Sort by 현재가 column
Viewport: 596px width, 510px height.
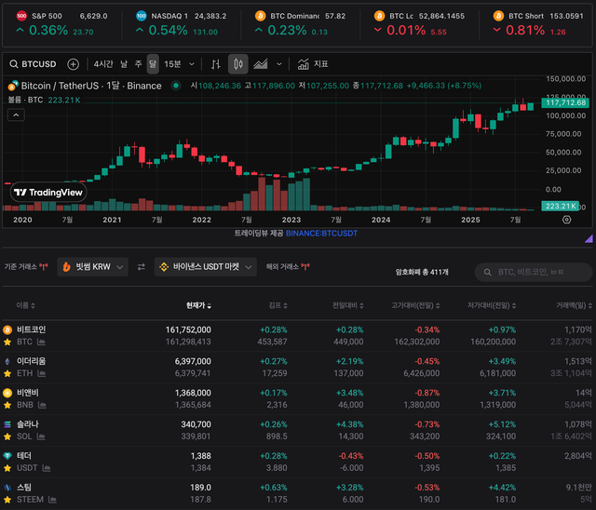pyautogui.click(x=198, y=305)
